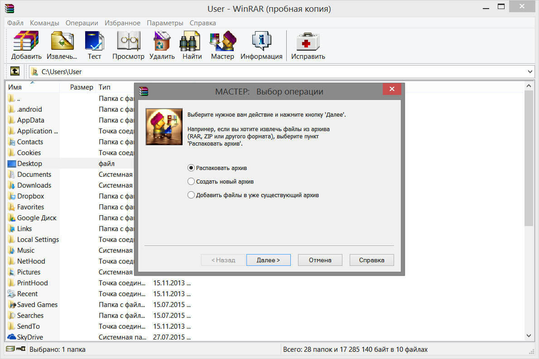Sort by the Тип column header
539x359 pixels.
[x=105, y=87]
